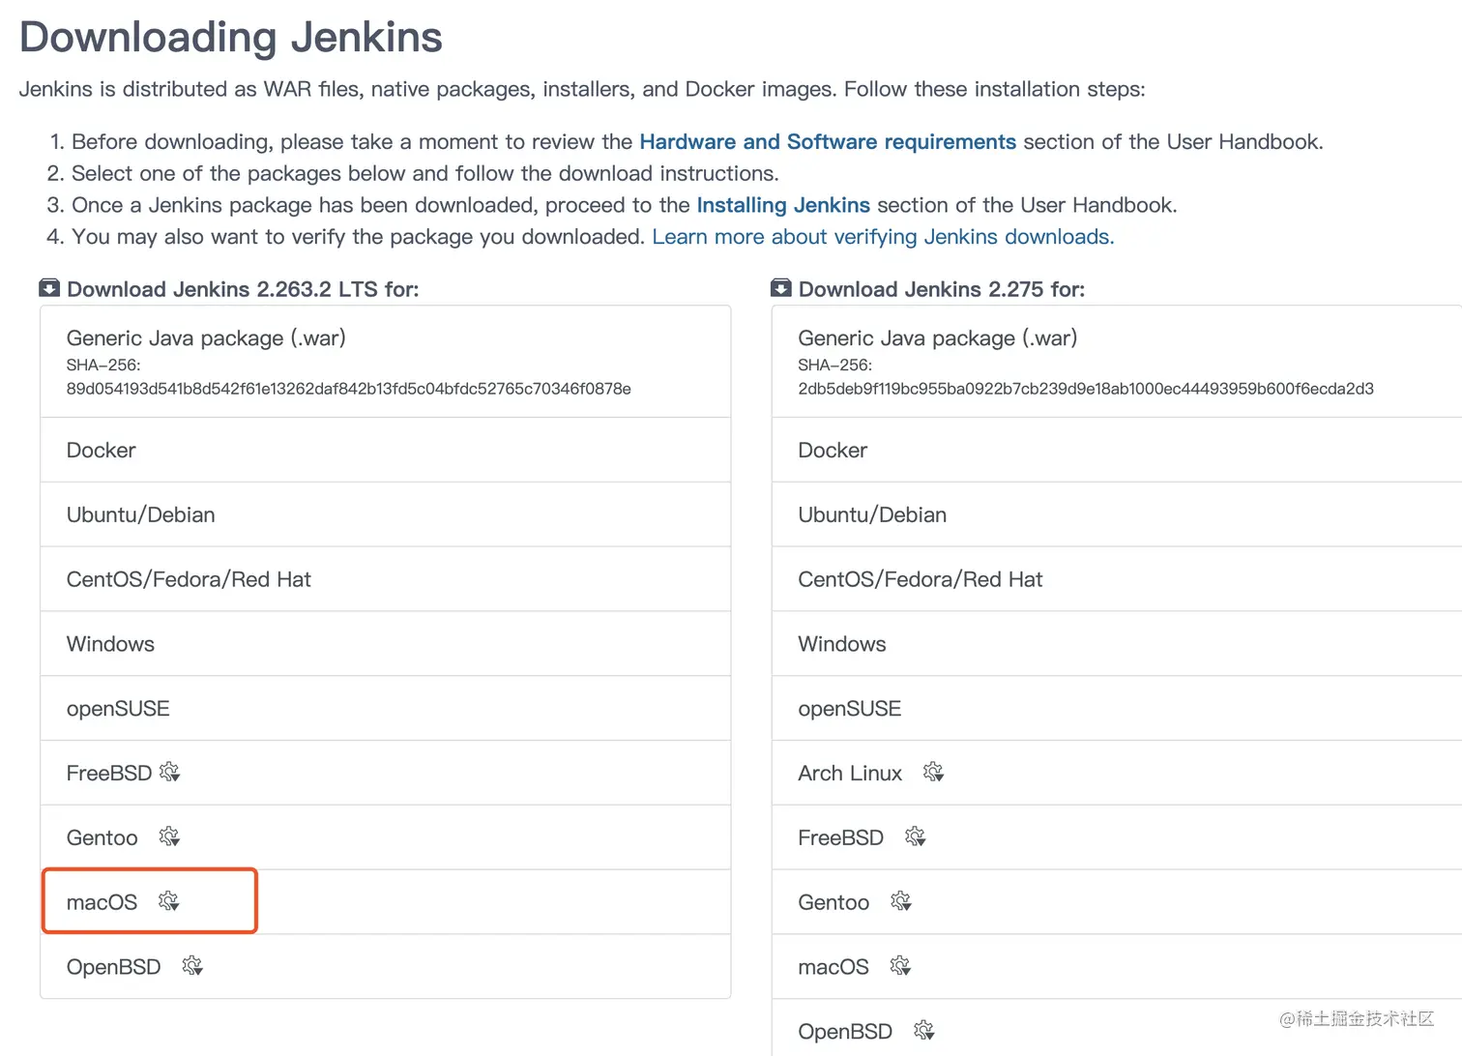Select Ubuntu/Debian in the 2.275 list

tap(1117, 514)
